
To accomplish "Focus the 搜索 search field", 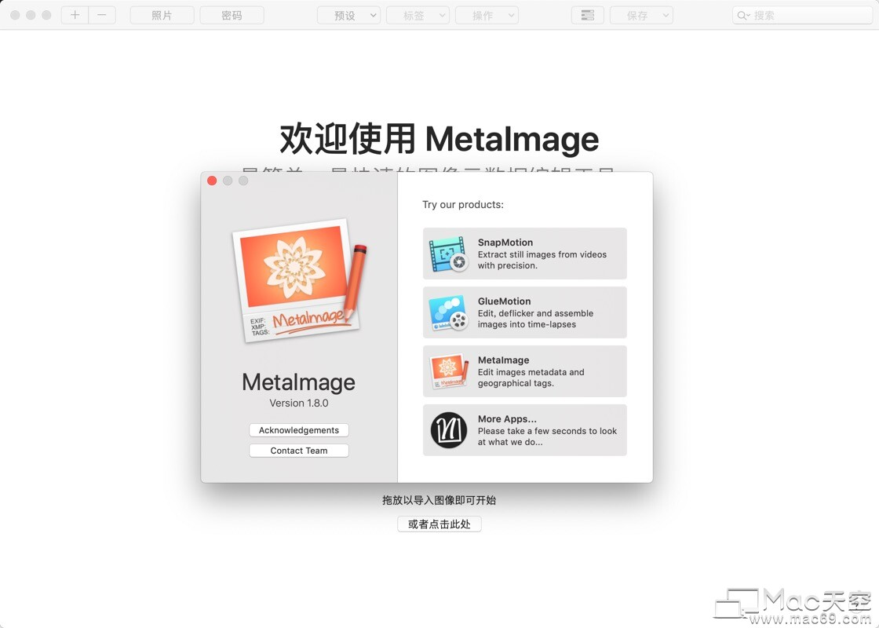I will pyautogui.click(x=802, y=15).
